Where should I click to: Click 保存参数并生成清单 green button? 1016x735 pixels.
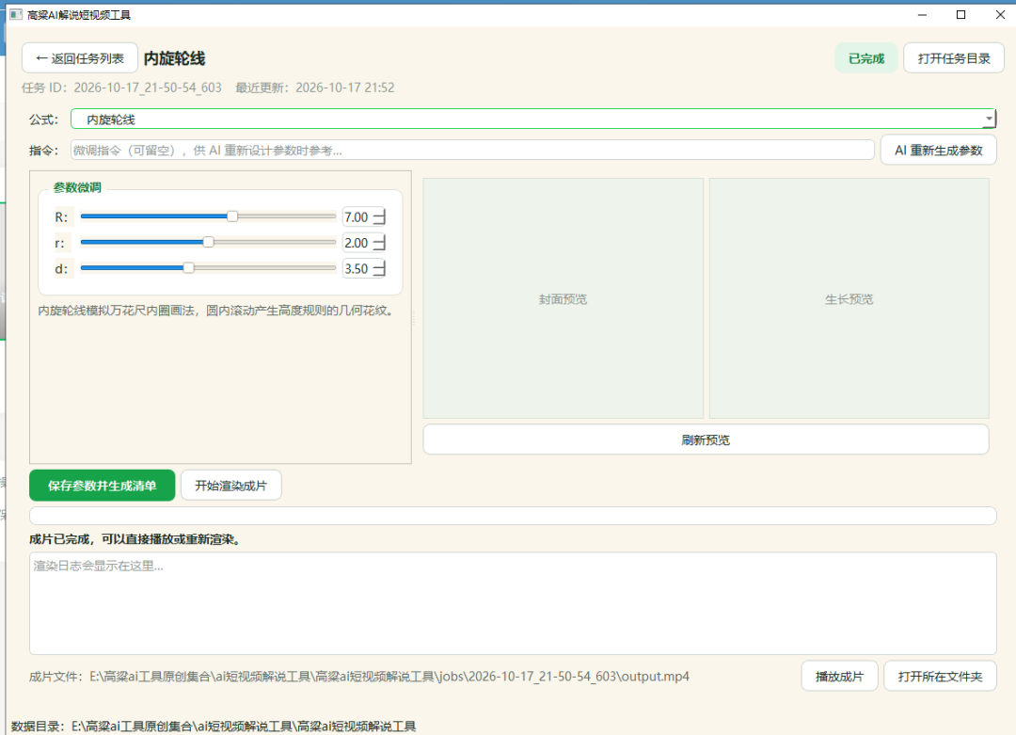tap(103, 486)
